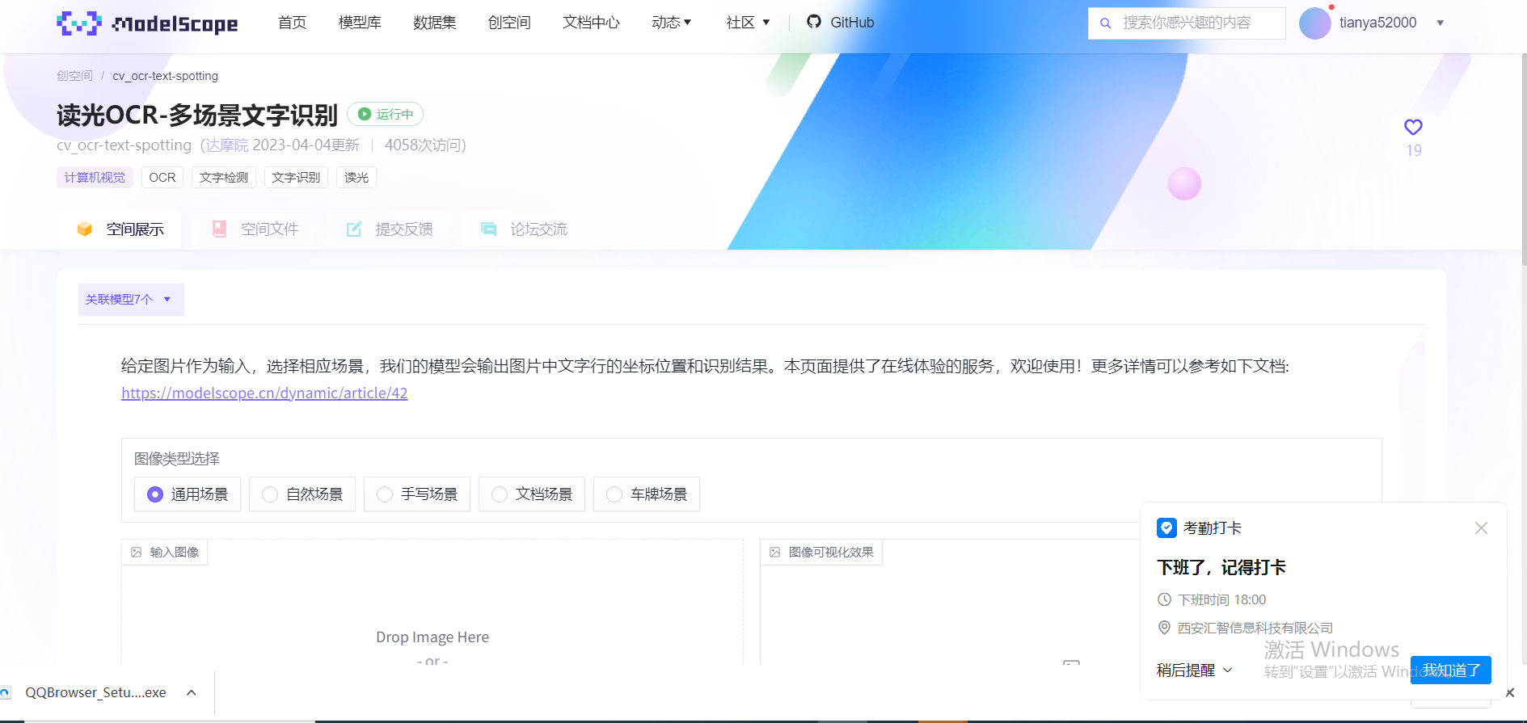Select the 自然场景 radio option

[x=302, y=494]
